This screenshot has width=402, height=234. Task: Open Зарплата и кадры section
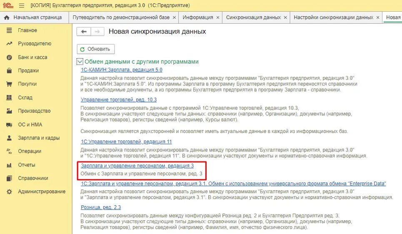[39, 138]
